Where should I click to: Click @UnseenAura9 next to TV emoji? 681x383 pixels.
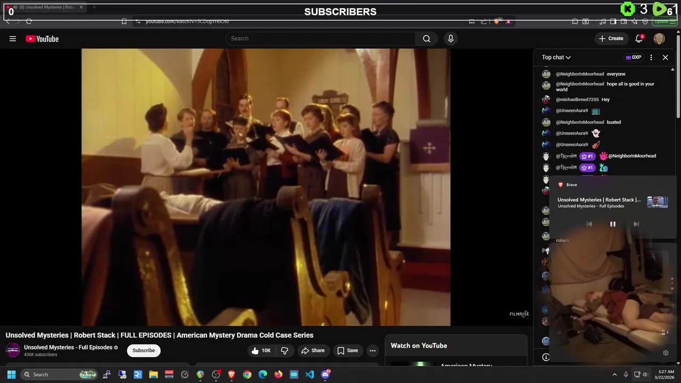click(572, 111)
